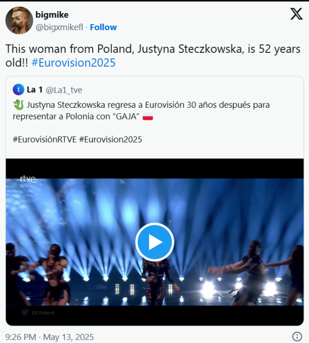Open the @La1_tve handle
The height and width of the screenshot is (343, 309).
click(64, 90)
